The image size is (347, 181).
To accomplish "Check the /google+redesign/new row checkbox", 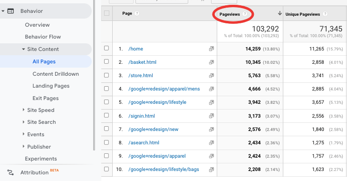I will 106,129.
